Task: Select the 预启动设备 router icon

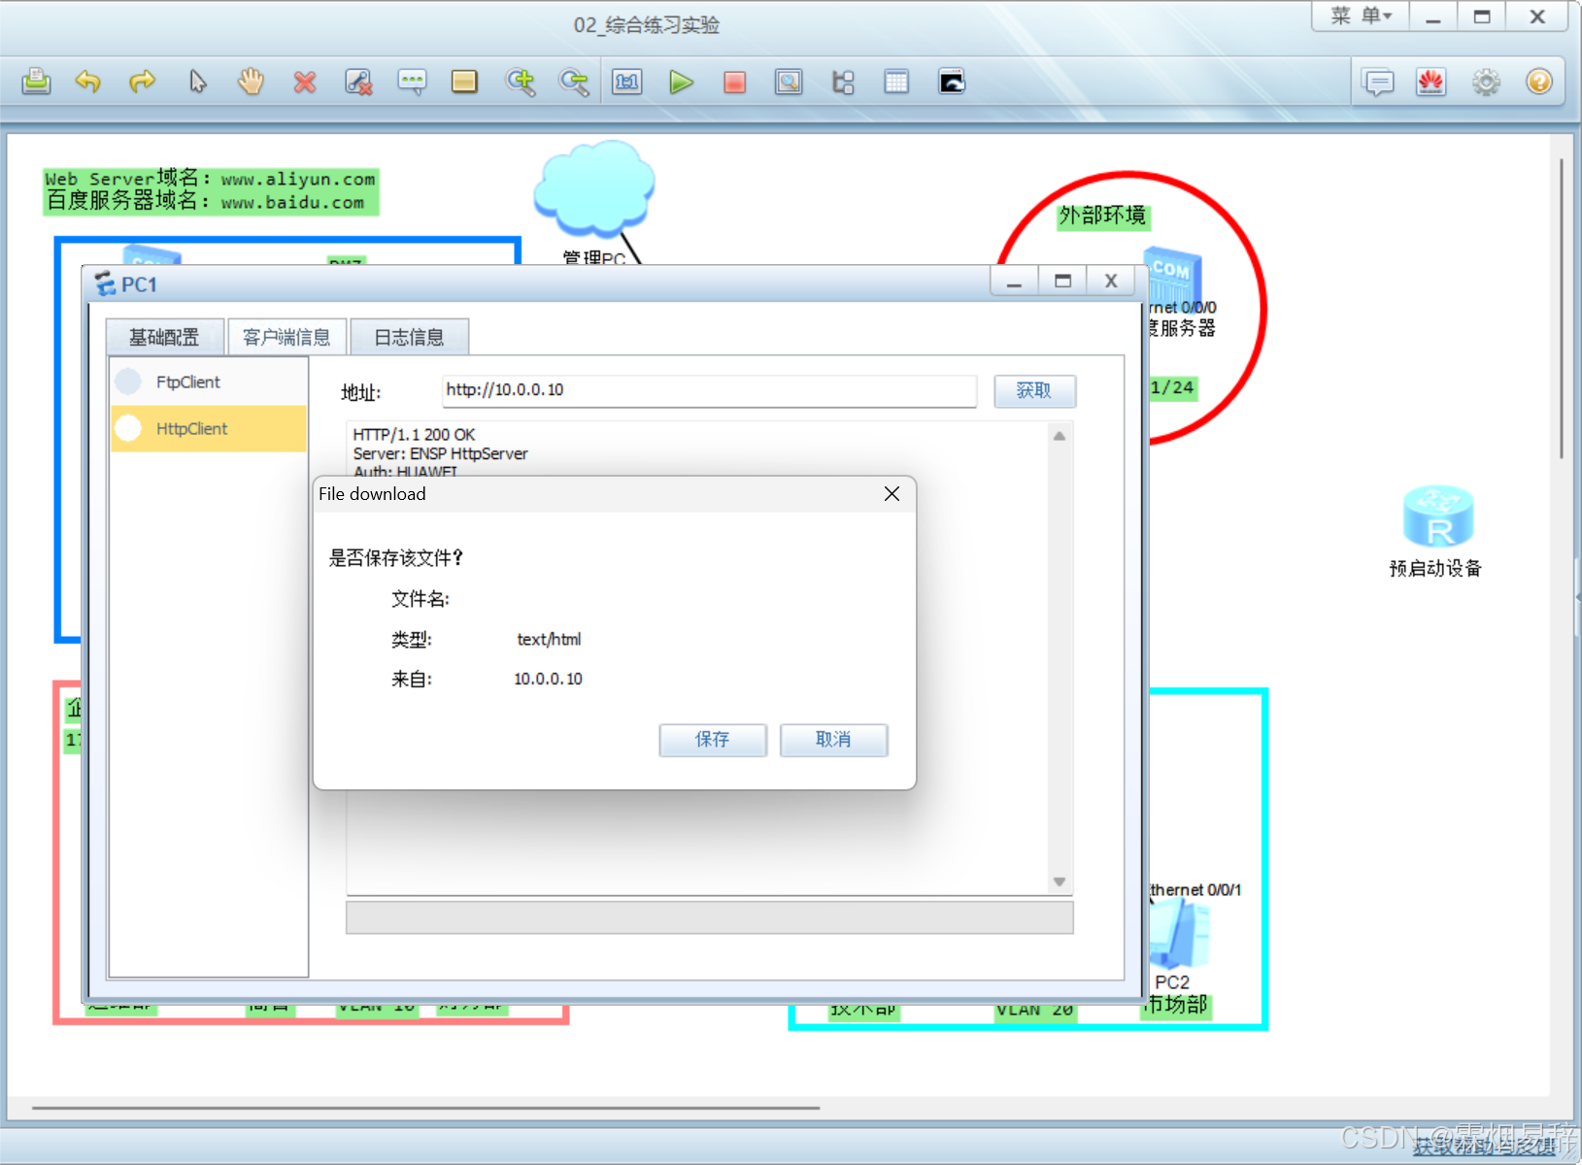Action: point(1438,516)
